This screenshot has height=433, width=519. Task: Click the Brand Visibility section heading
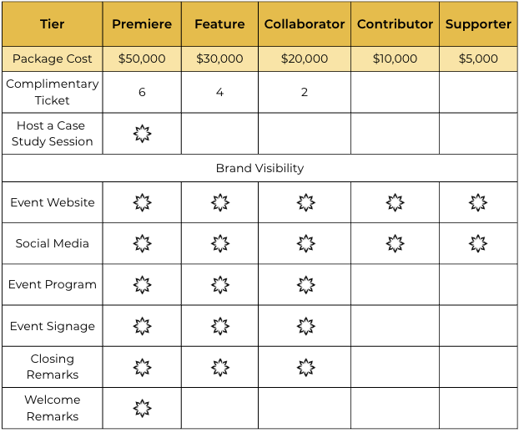pos(259,168)
